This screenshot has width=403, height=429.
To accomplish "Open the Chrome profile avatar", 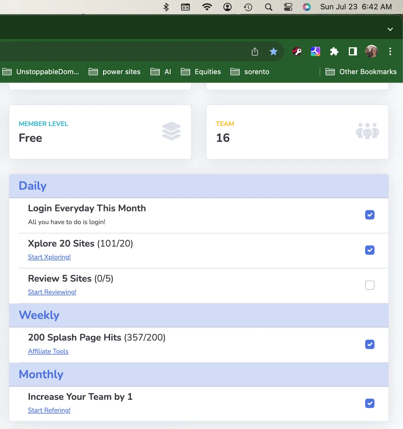I will [371, 51].
